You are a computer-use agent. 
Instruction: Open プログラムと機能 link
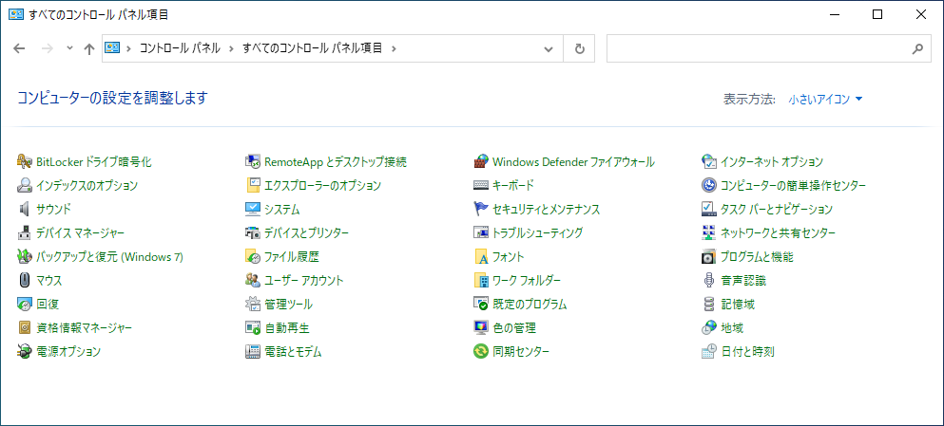756,257
